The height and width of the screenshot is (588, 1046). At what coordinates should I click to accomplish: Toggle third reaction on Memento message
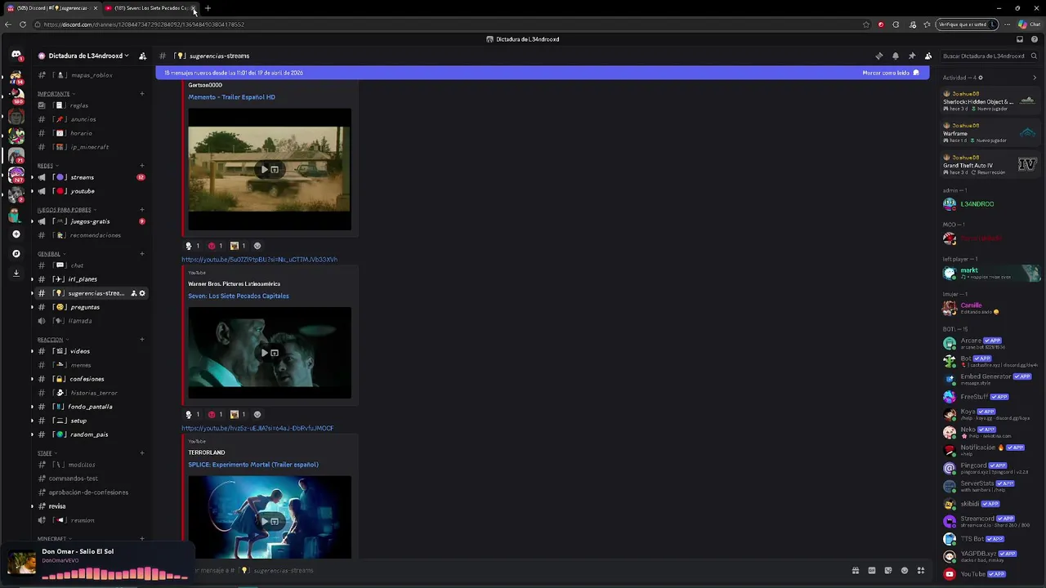(239, 246)
